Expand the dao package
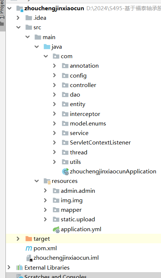 [x=55, y=95]
